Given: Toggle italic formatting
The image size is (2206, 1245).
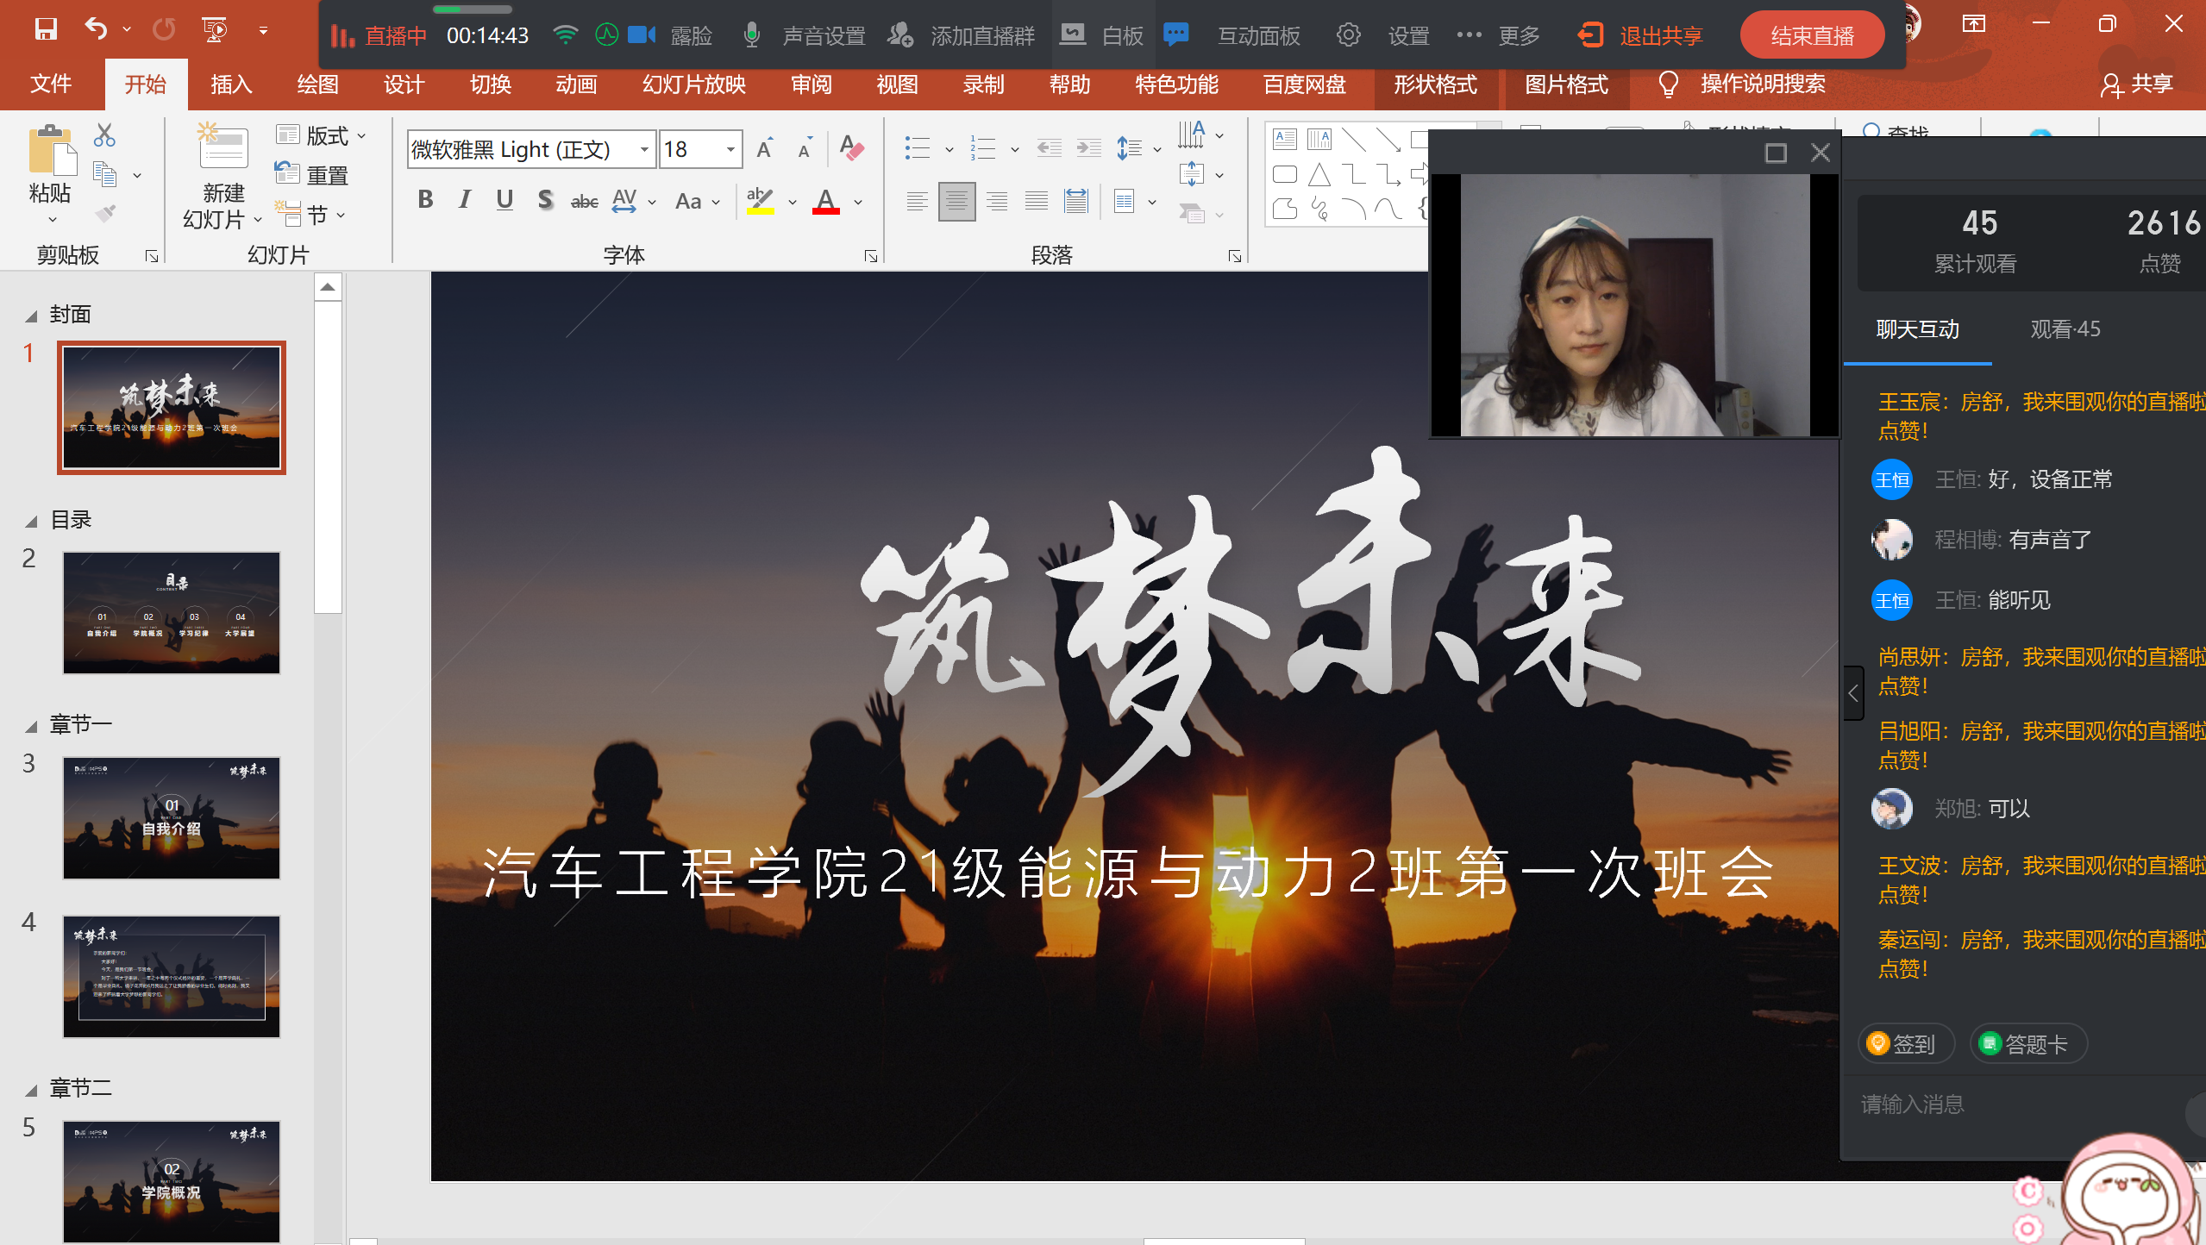Looking at the screenshot, I should point(465,200).
